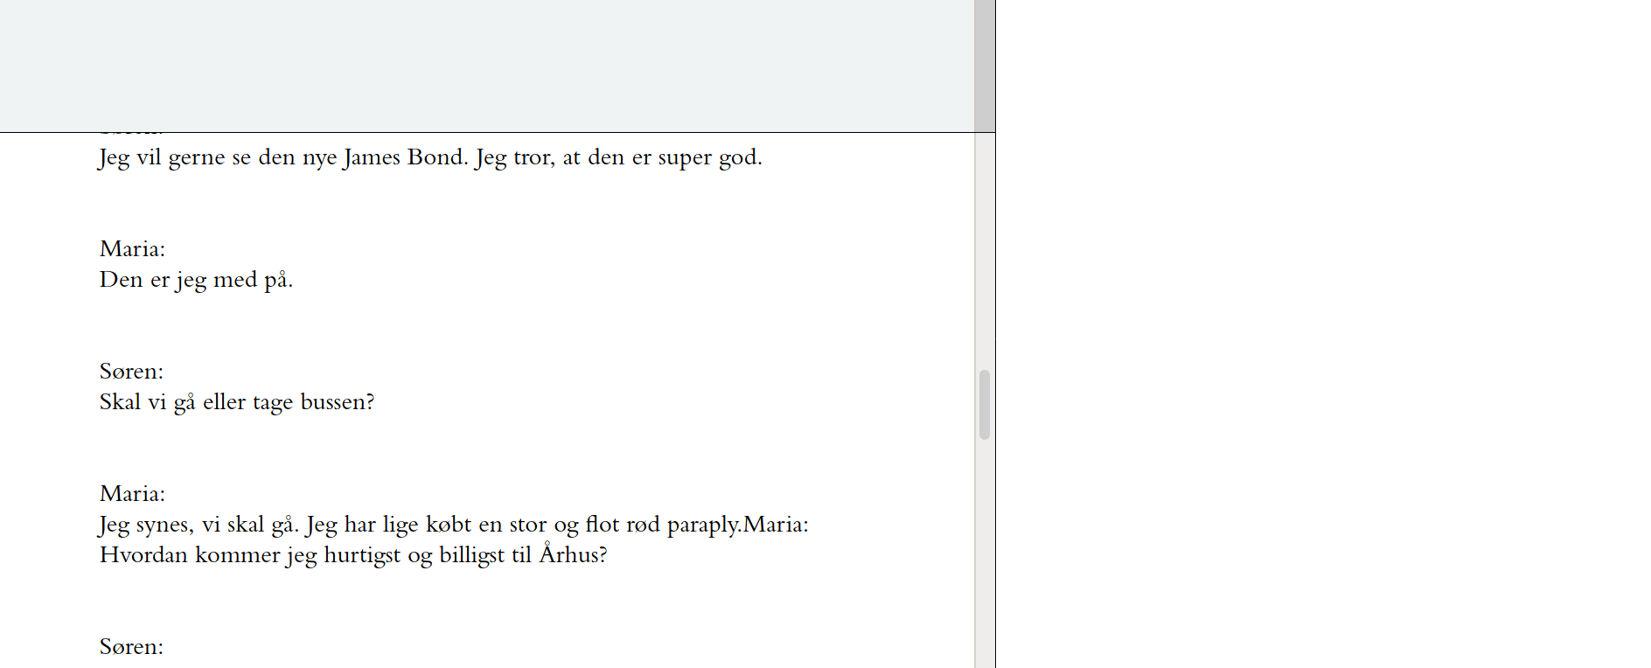Click scrollbar track below the scroll thumb
Viewport: 1651px width, 668px height.
[985, 551]
